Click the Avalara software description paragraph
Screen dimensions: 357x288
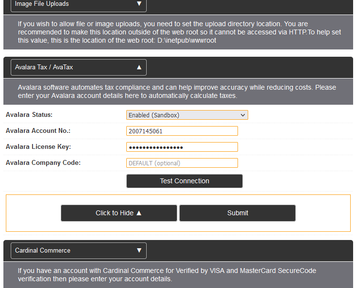177,92
